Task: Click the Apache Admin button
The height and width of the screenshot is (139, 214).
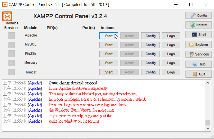Action: coord(129,36)
